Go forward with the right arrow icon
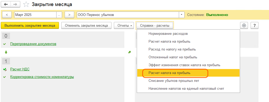Screen dimensions: 269x102 pyautogui.click(x=16, y=4)
